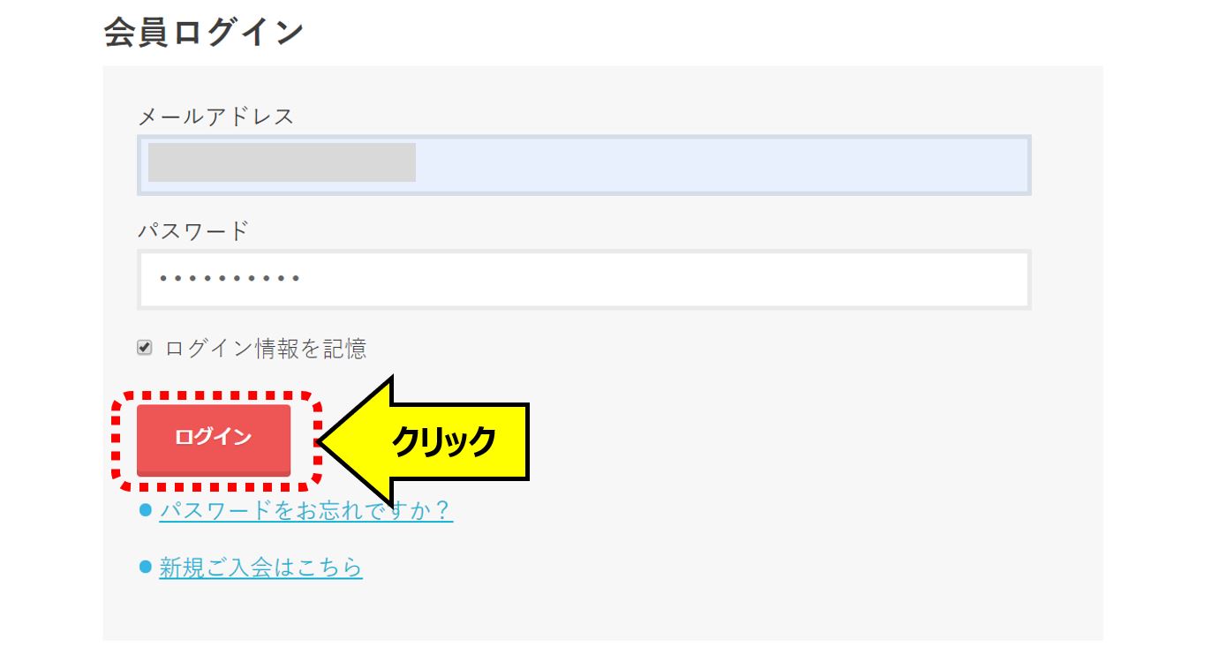Screen dimensions: 1214x662
Task: Click the メールアドレス email input field
Action: 584,165
